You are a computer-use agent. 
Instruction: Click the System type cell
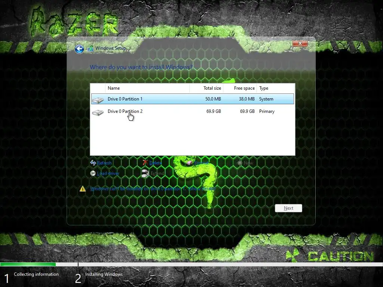tap(266, 99)
